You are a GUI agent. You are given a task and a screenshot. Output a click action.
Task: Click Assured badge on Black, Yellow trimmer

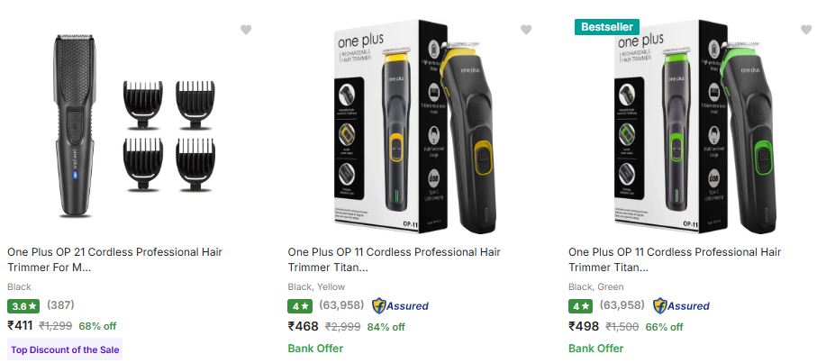[401, 305]
